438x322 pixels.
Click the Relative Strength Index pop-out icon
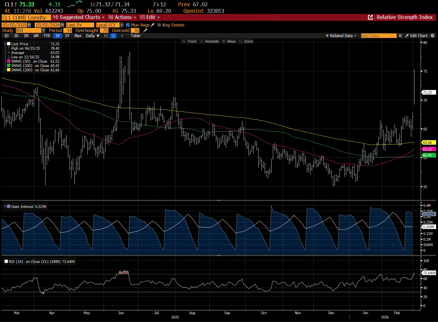click(x=370, y=17)
